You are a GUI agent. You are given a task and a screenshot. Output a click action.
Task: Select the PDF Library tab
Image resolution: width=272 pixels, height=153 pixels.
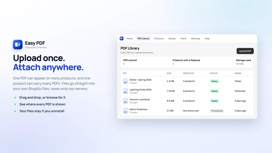[x=143, y=38]
